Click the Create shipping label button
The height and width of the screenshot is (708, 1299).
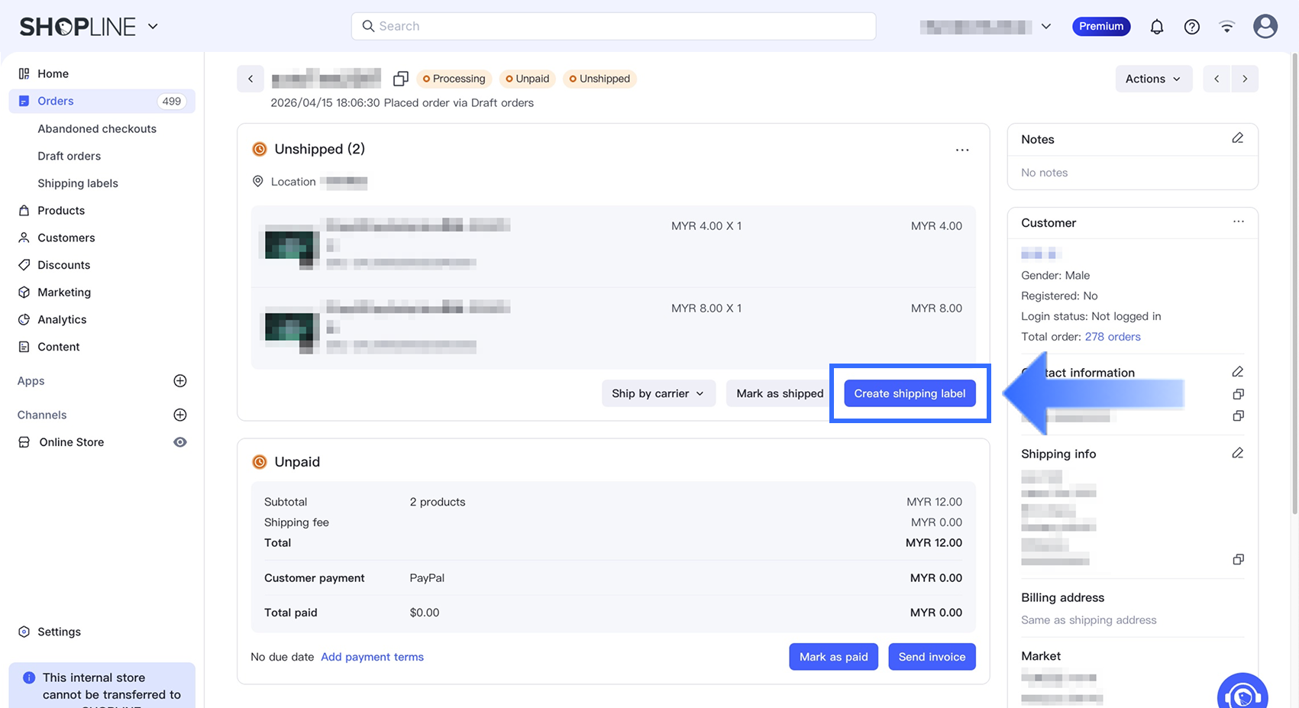tap(909, 393)
